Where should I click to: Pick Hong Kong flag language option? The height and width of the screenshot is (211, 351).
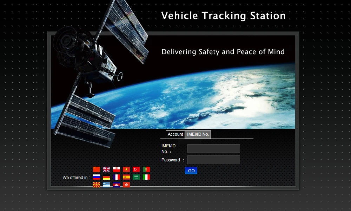126,185
